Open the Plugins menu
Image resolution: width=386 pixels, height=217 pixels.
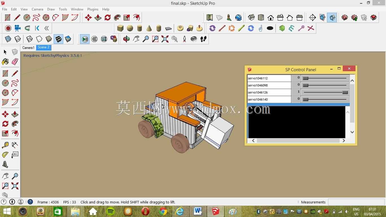(x=93, y=9)
